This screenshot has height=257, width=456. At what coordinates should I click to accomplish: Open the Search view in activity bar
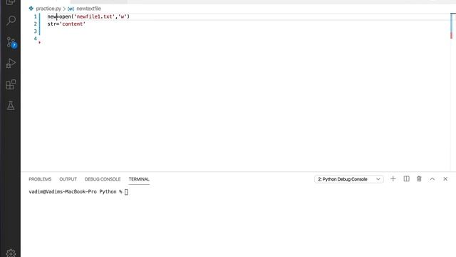click(x=11, y=21)
